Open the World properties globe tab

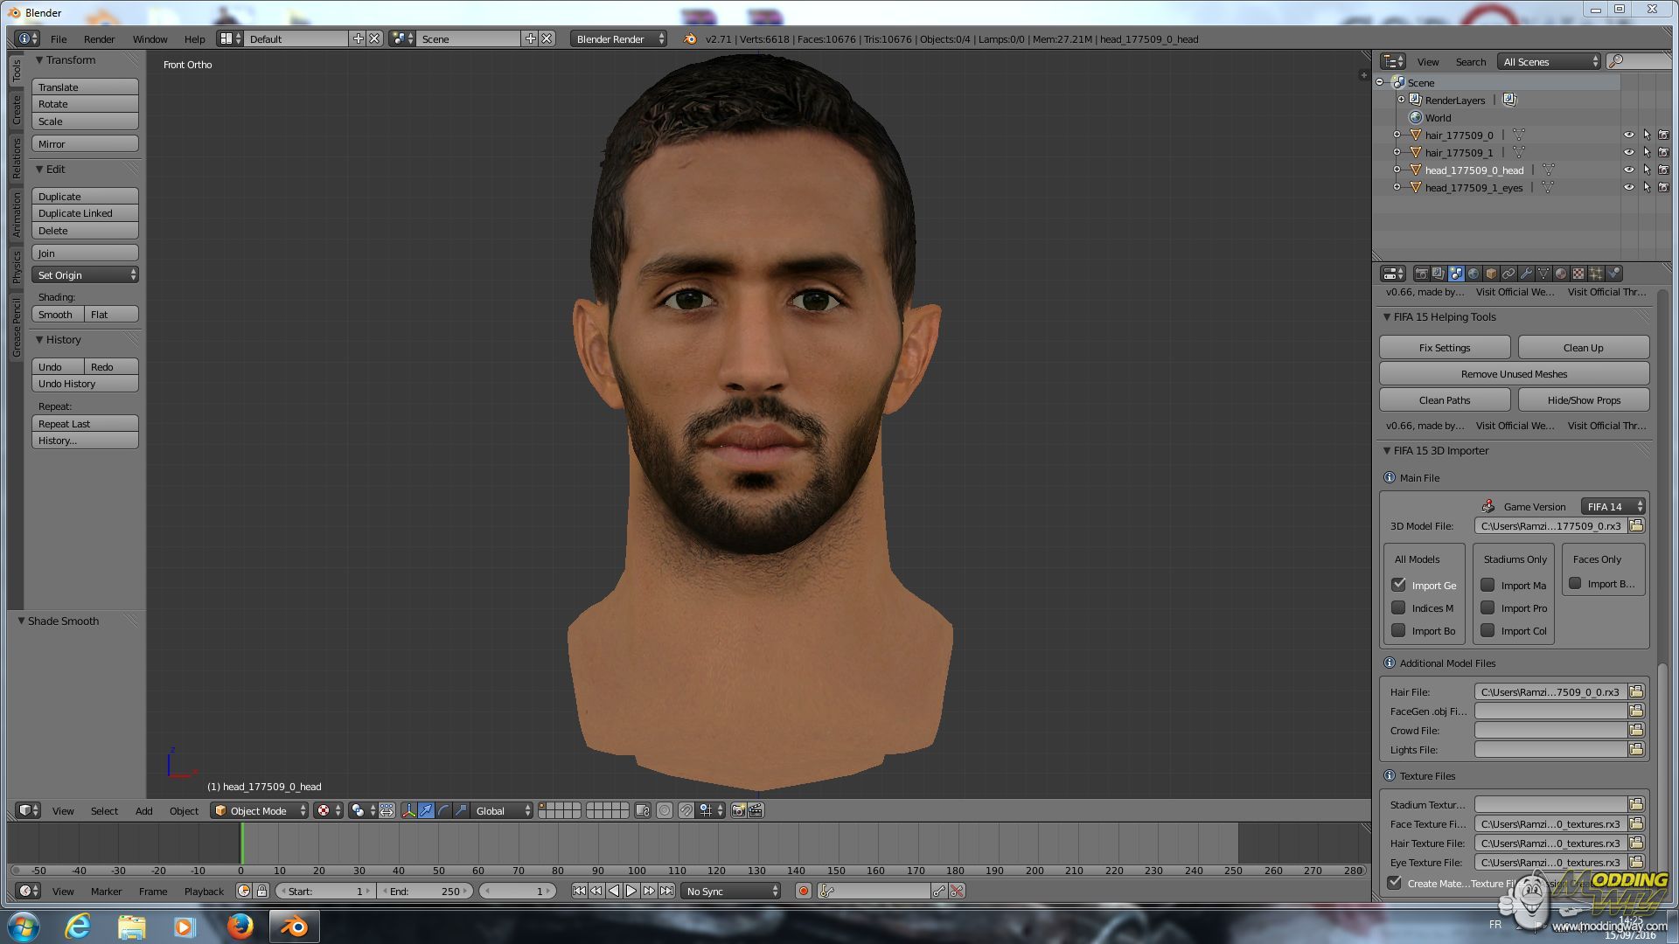1473,274
